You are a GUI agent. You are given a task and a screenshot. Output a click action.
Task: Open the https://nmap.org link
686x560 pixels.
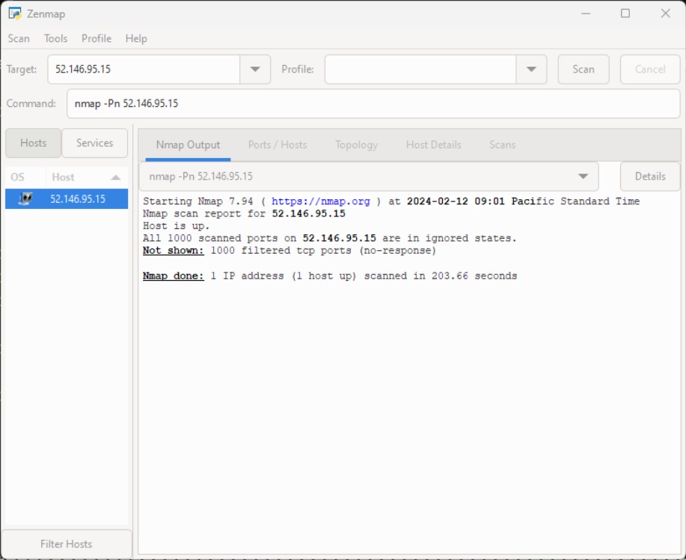click(x=321, y=201)
